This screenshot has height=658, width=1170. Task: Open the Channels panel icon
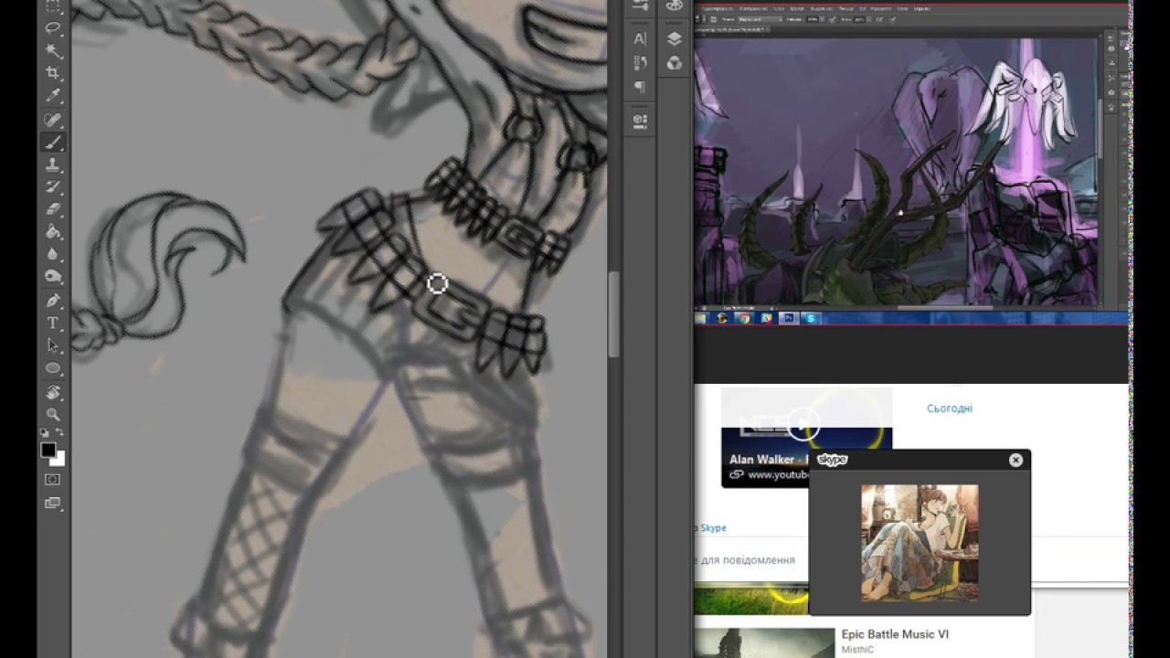click(x=675, y=63)
